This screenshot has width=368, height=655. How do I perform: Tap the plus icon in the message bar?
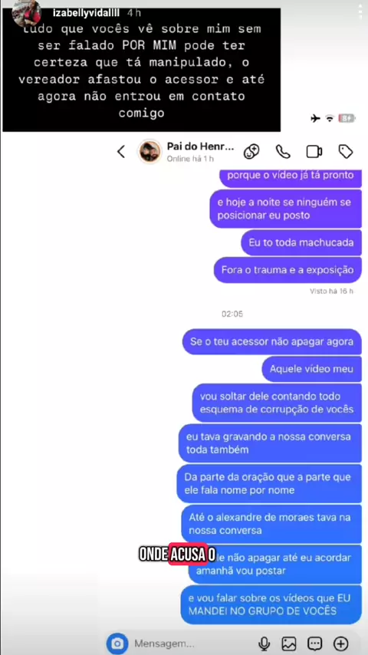pos(341,643)
